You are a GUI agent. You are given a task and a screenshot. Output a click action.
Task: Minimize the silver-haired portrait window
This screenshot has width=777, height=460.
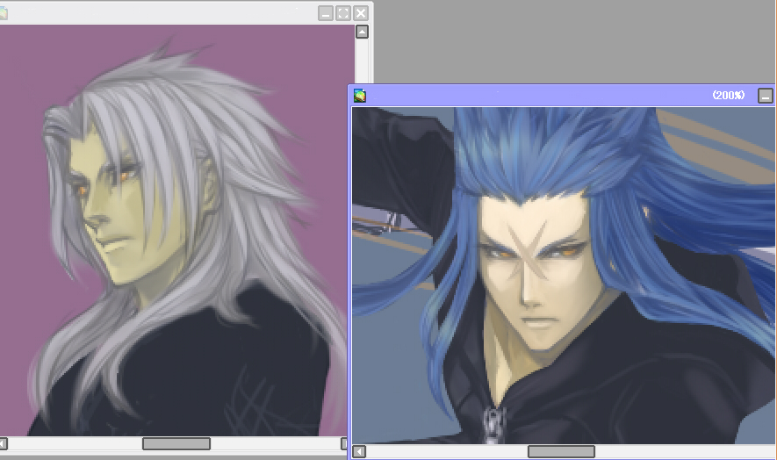(326, 13)
